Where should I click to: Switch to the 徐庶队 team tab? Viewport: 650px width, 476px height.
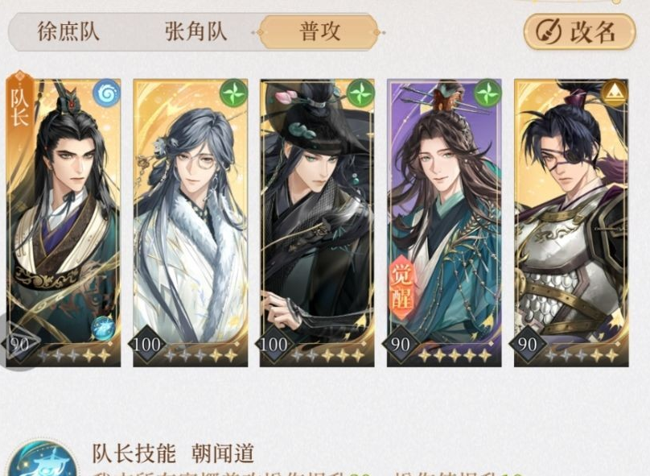tap(68, 32)
